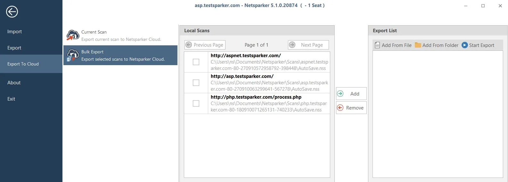This screenshot has height=182, width=508.
Task: Click the php.testsparker AutoSave.nss file path
Action: click(269, 107)
